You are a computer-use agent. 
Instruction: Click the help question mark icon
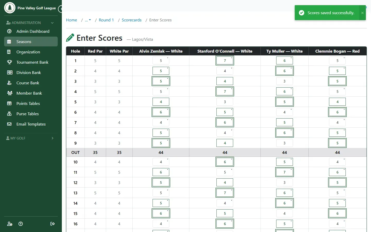point(21,224)
